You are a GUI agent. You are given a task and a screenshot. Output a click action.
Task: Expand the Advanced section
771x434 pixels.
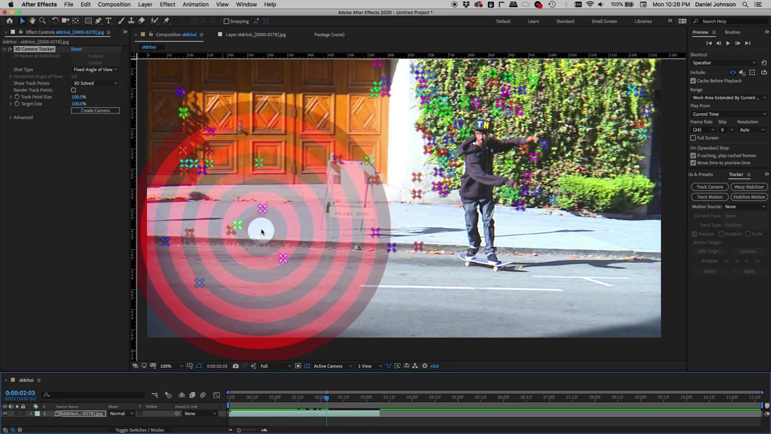[x=10, y=118]
